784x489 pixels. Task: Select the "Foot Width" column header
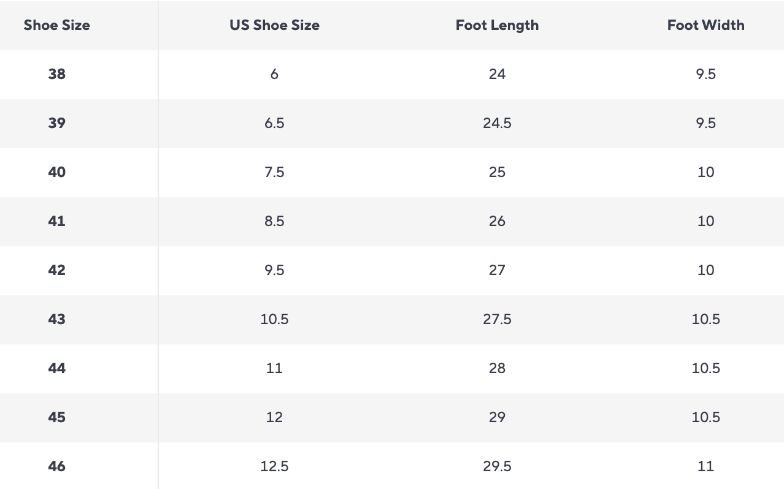[705, 25]
